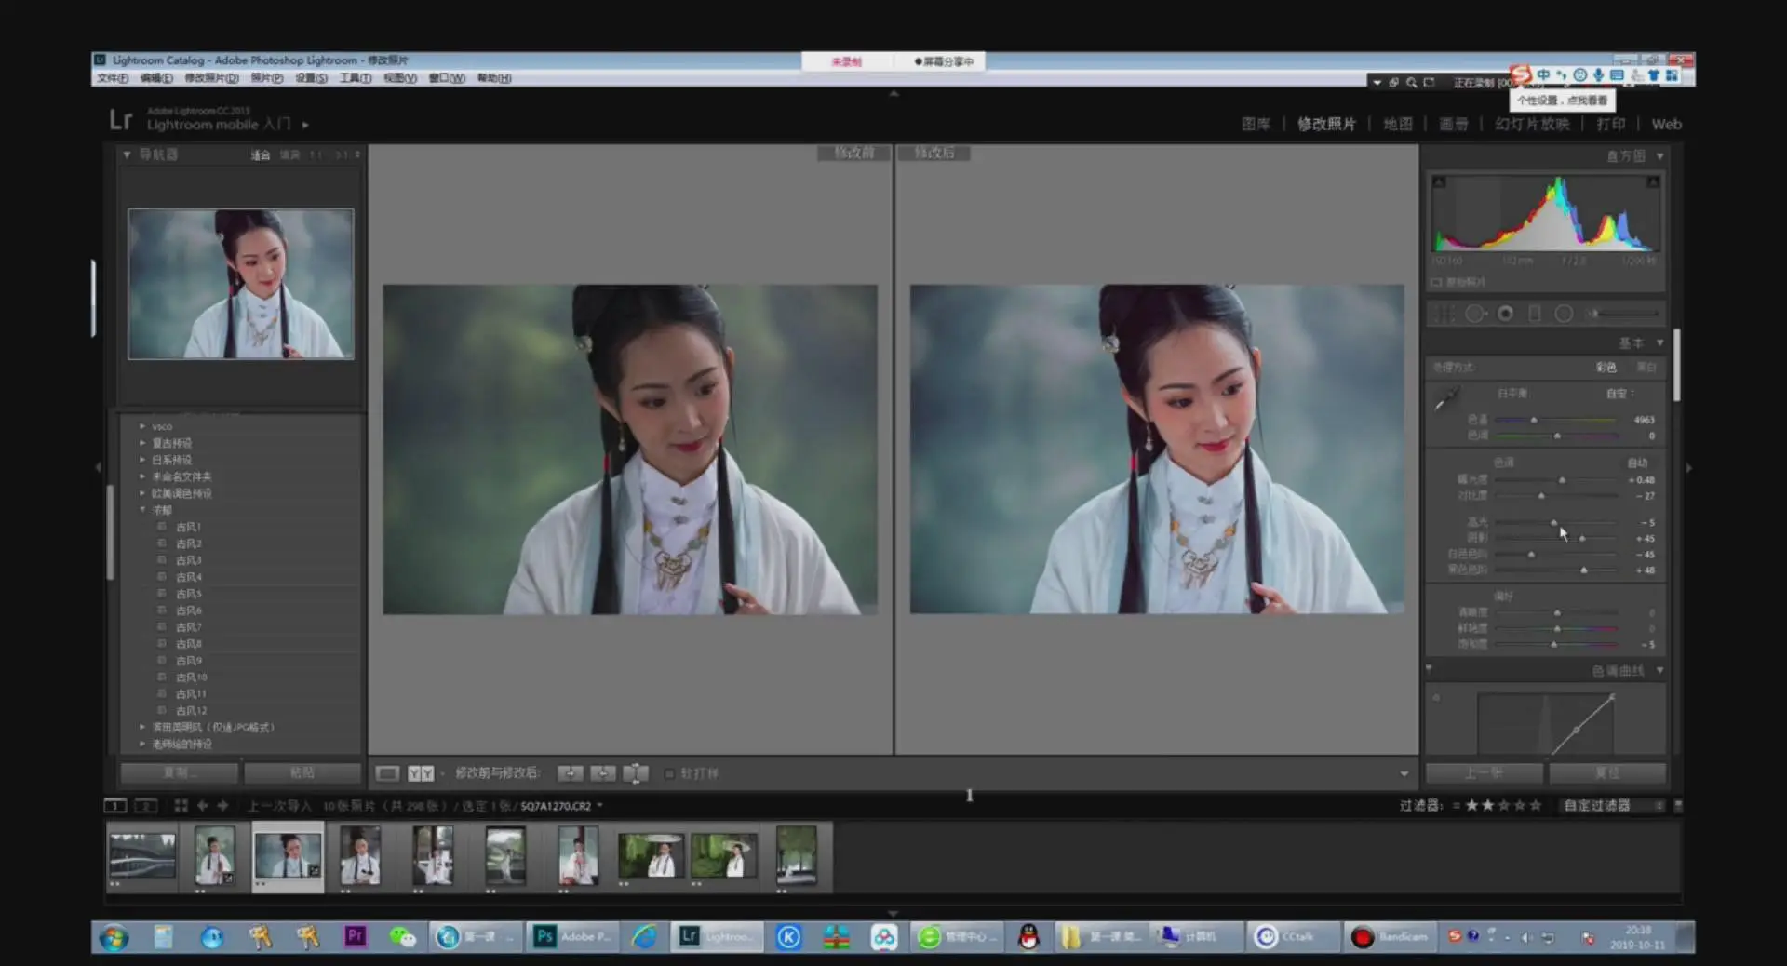Toggle highlight clipping indicator on histogram
This screenshot has width=1787, height=966.
point(1653,182)
